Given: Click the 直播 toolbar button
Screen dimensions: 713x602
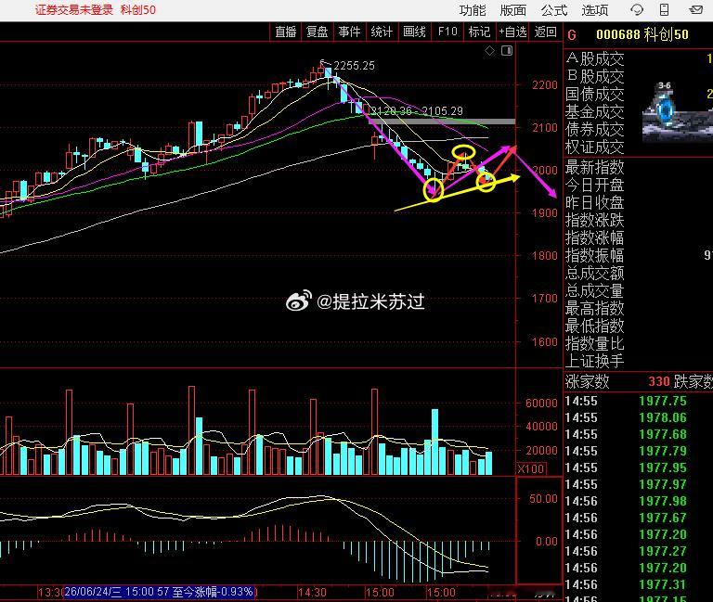Looking at the screenshot, I should coord(286,32).
